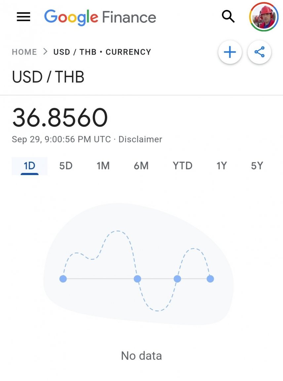
Task: Select the 1D chart range tab
Action: pyautogui.click(x=29, y=166)
